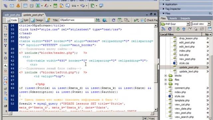Screen dimensions: 213x120
Task: Open the File Management menu icon
Action: tap(98, 20)
